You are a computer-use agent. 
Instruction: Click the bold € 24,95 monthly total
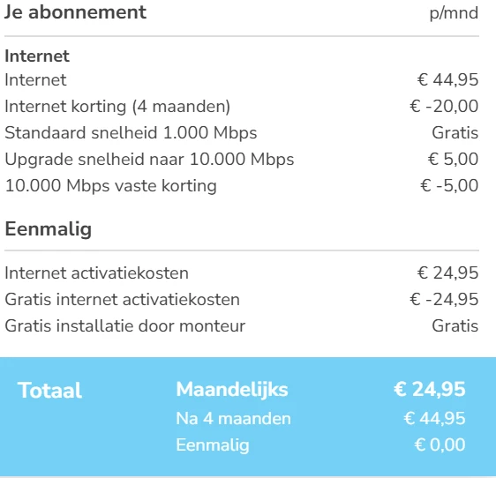[x=430, y=389]
